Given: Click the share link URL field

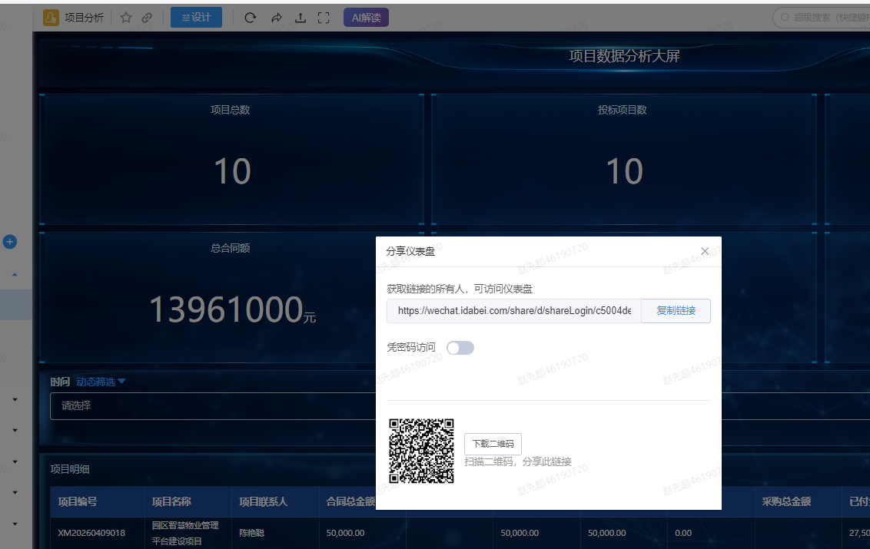Looking at the screenshot, I should 514,310.
